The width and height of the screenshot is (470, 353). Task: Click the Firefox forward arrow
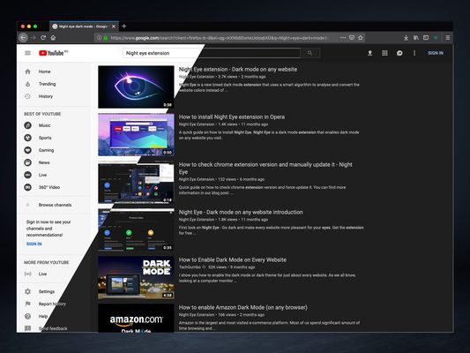34,37
